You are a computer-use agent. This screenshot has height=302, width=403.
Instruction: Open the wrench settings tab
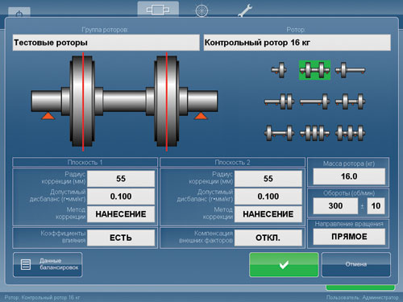click(x=245, y=10)
